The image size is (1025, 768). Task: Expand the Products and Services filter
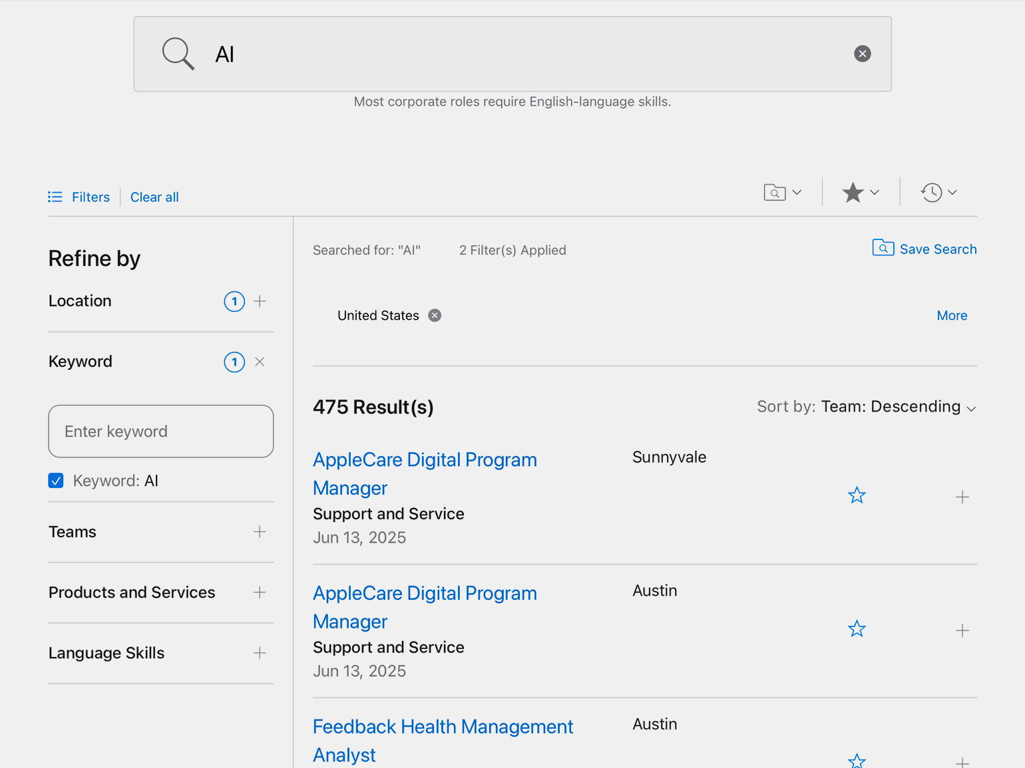[260, 592]
